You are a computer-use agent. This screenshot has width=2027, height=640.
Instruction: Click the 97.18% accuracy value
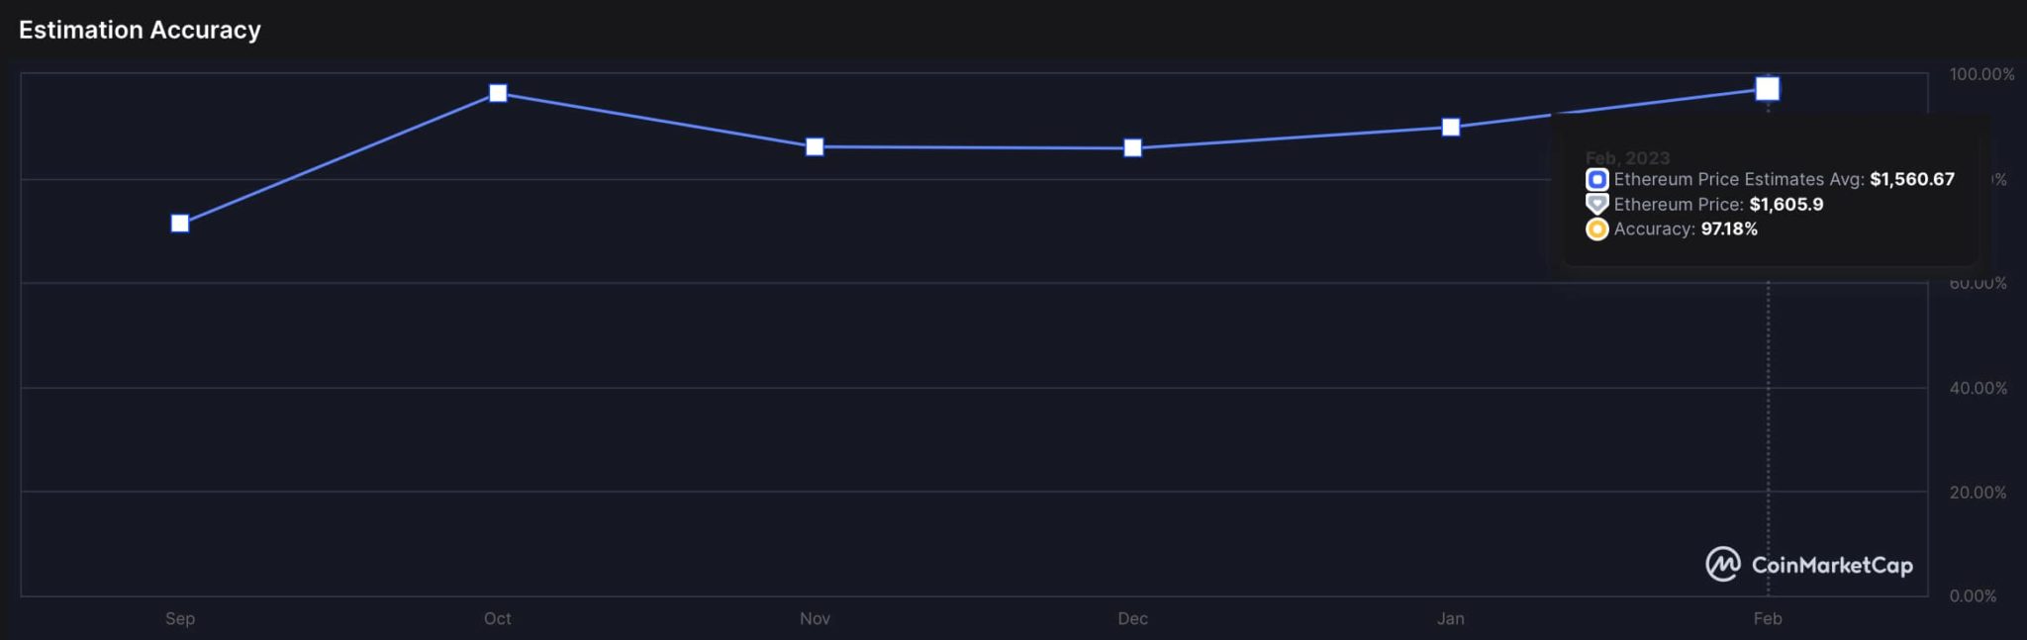[x=1729, y=229]
